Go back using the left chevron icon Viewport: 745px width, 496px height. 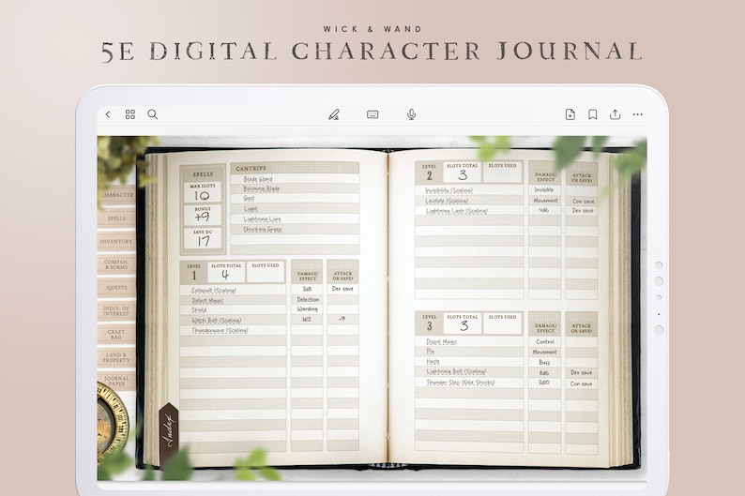(108, 114)
